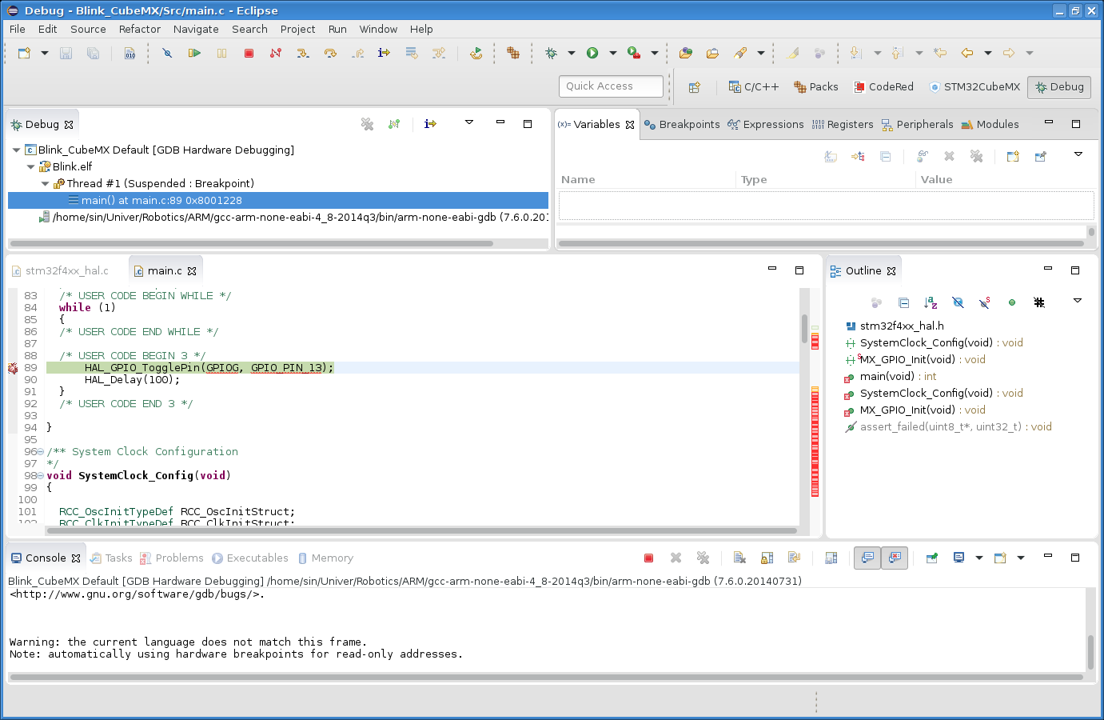Terminate debugging with red stop icon
Image resolution: width=1104 pixels, height=720 pixels.
249,53
